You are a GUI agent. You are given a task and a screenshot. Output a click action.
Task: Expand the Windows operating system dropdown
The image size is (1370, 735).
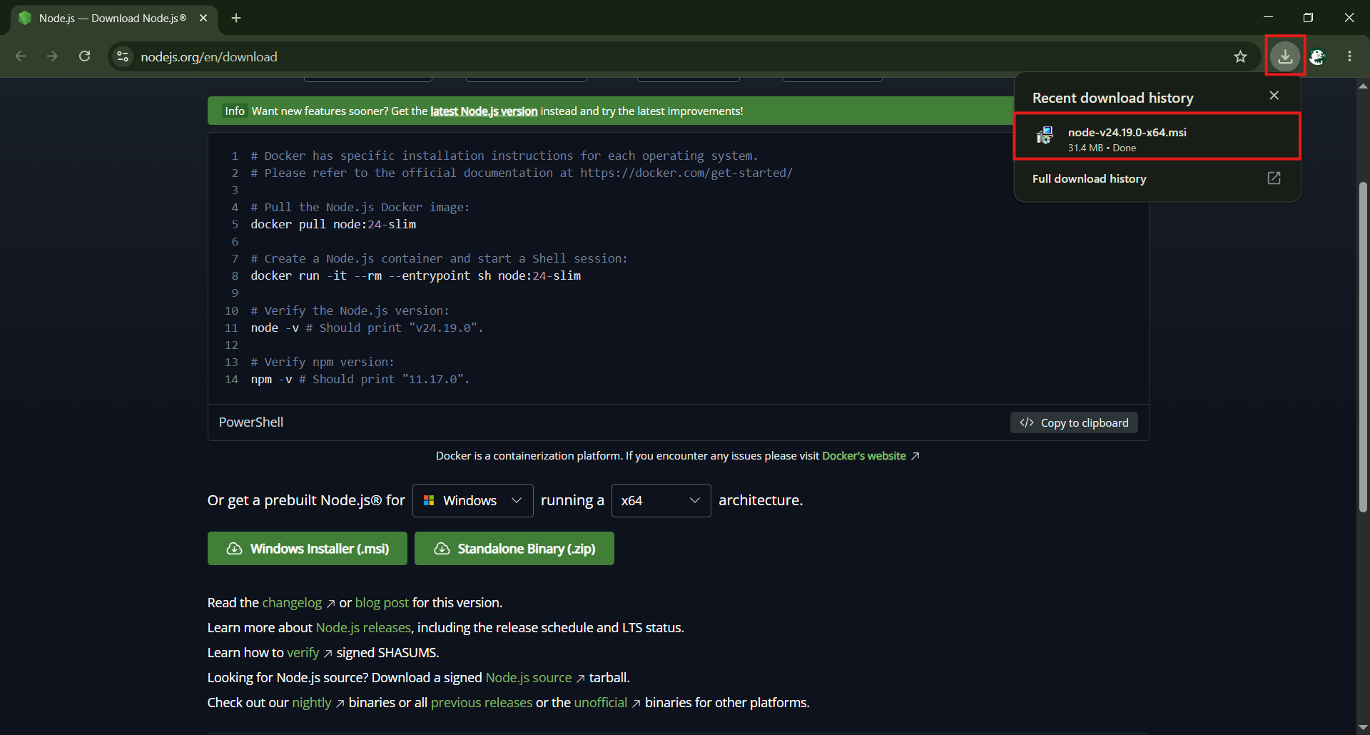472,500
